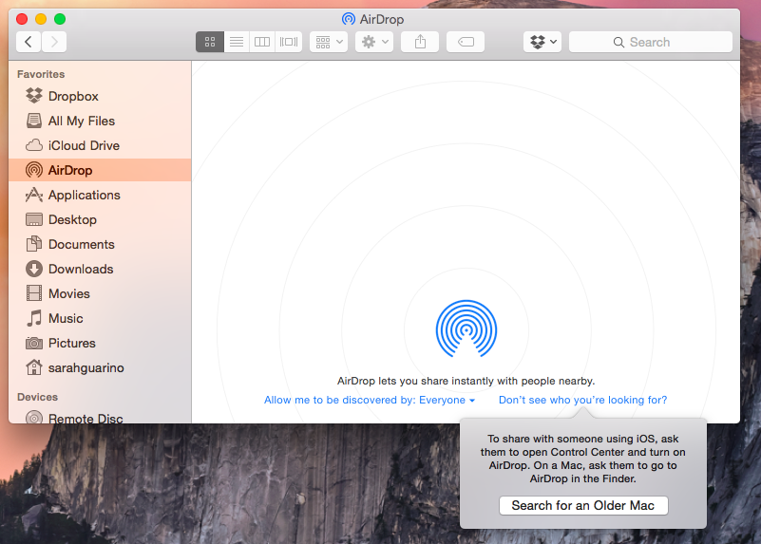Switch to Cover Flow view
The height and width of the screenshot is (544, 761).
pyautogui.click(x=289, y=42)
